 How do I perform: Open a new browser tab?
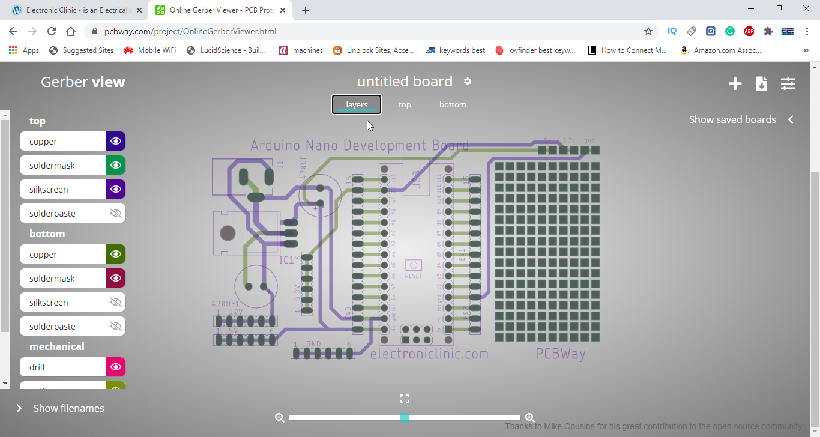[306, 10]
